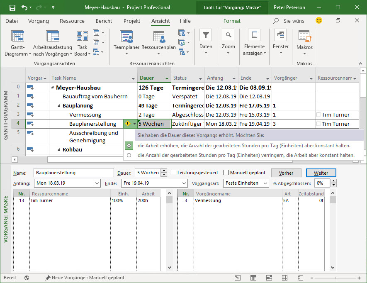Screen dimensions: 367x283
Task: Open the Elemente anzeigen options
Action: pyautogui.click(x=255, y=35)
